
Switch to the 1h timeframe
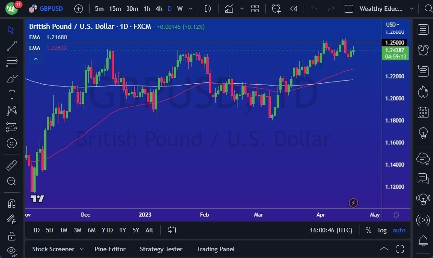pyautogui.click(x=147, y=9)
